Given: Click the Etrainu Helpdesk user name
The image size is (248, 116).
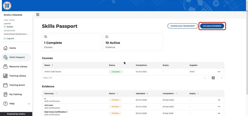Looking at the screenshot, I should [x=13, y=15].
